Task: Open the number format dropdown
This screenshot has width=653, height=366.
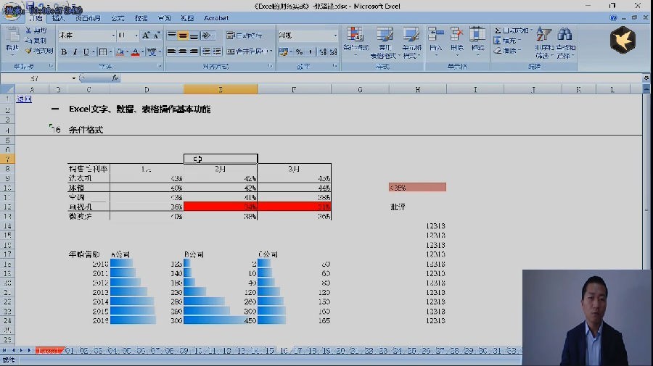Action: pyautogui.click(x=334, y=36)
